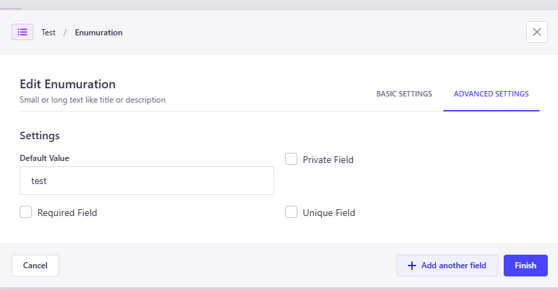558x290 pixels.
Task: Click the "Default Value" field label
Action: 44,158
